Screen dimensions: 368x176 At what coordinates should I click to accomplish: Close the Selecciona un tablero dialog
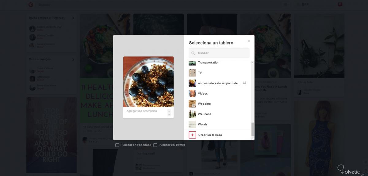pos(249,41)
